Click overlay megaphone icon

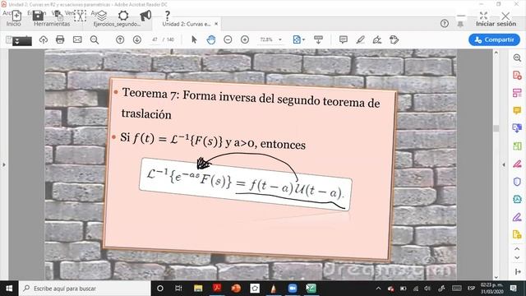145,15
